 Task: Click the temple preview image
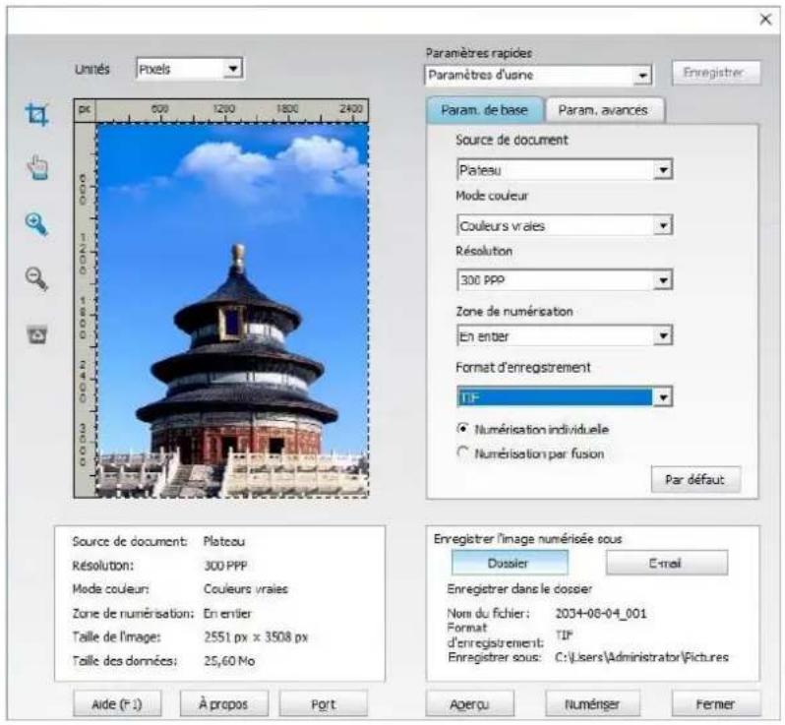pos(233,311)
